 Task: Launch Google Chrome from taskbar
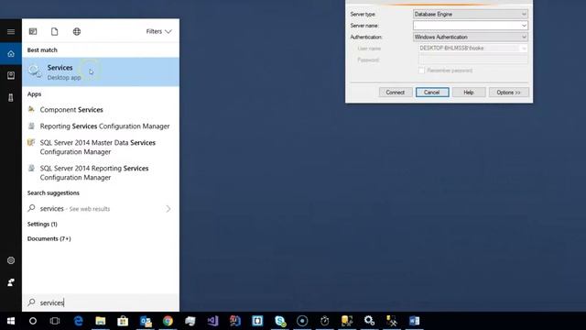(x=168, y=321)
